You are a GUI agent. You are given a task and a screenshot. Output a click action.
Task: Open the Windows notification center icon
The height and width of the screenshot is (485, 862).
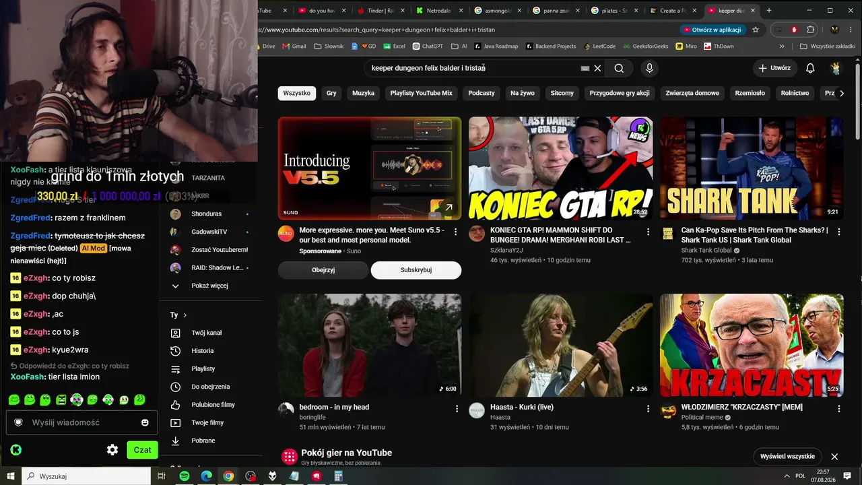tap(847, 476)
